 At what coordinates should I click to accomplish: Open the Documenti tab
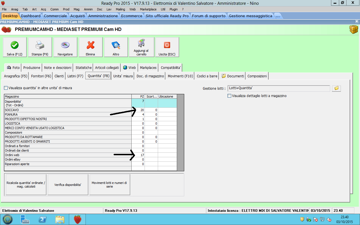[233, 76]
